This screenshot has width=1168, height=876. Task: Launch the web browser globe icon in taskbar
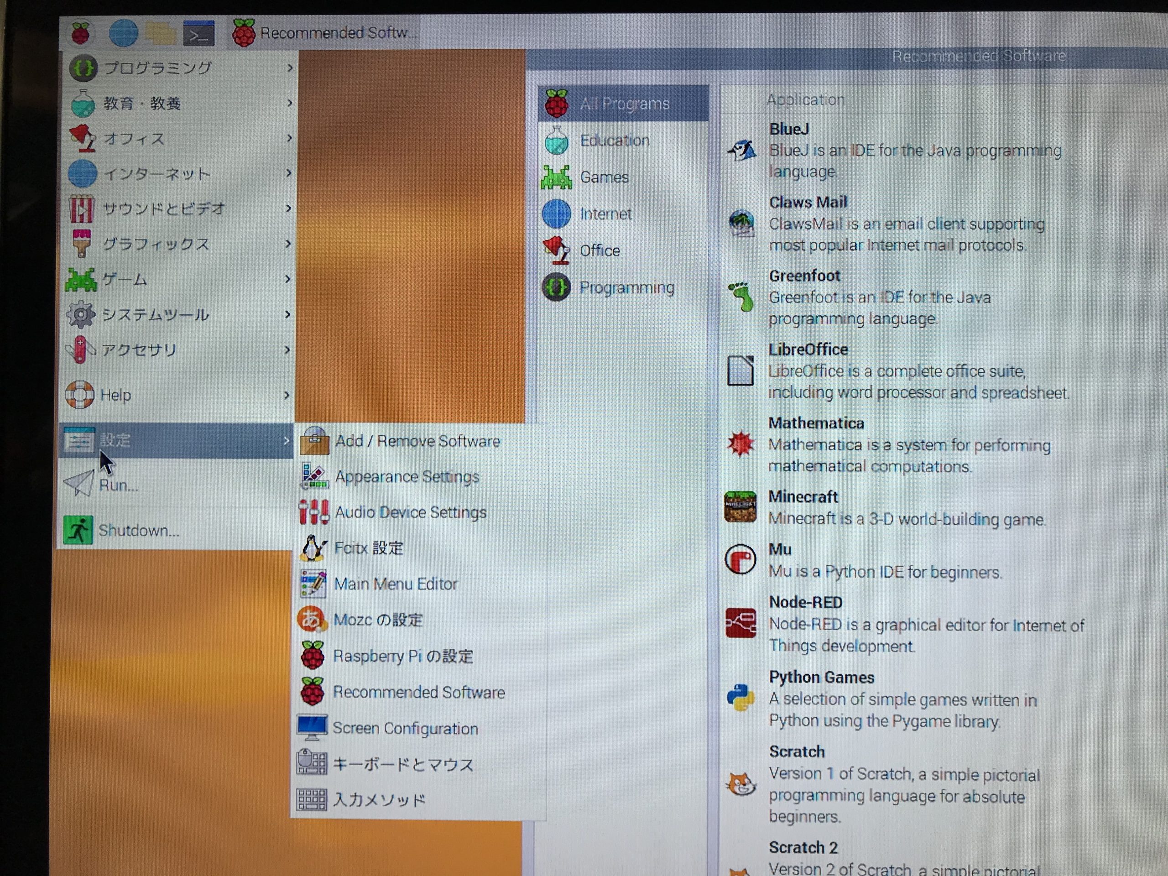123,33
